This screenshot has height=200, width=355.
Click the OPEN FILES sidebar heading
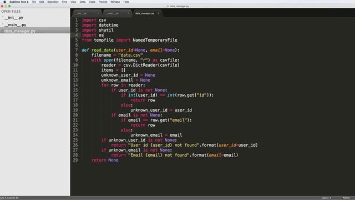pos(11,11)
